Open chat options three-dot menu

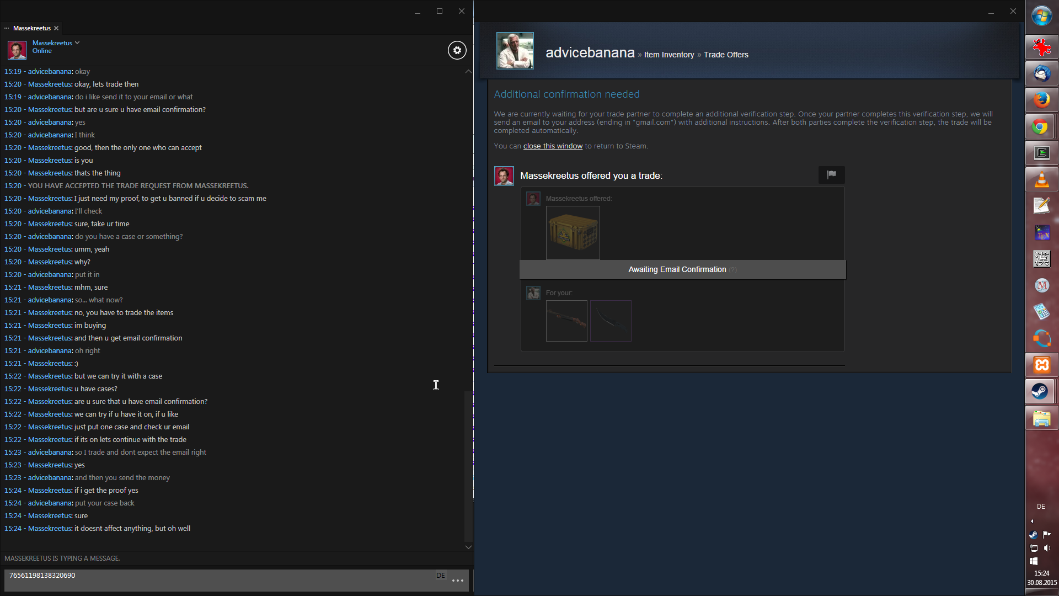pos(457,581)
